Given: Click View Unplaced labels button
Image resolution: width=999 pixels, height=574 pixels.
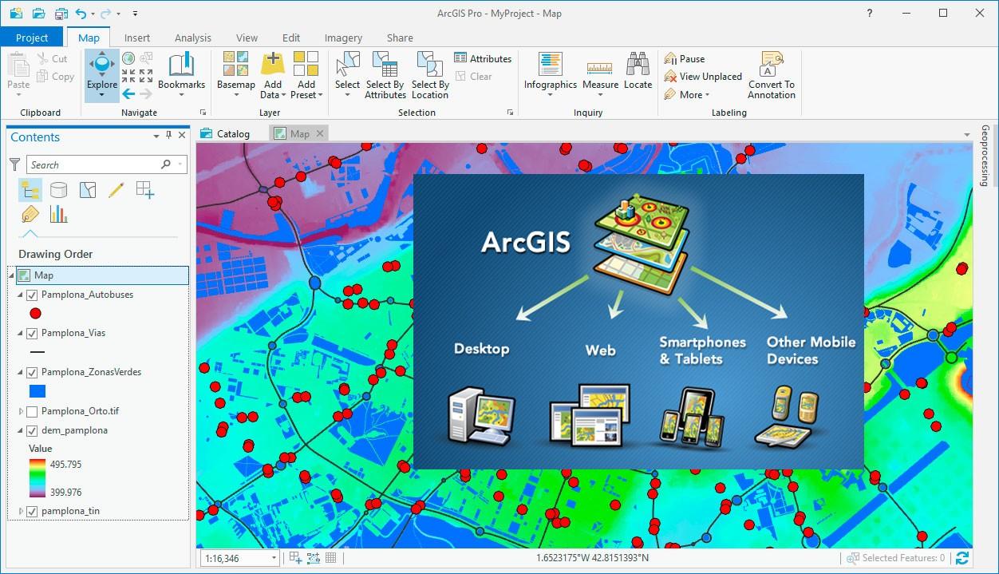Looking at the screenshot, I should (x=703, y=77).
